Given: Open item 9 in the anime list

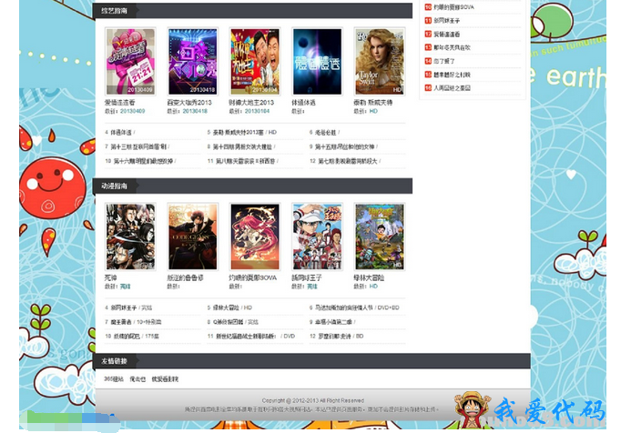Looking at the screenshot, I should [x=332, y=322].
